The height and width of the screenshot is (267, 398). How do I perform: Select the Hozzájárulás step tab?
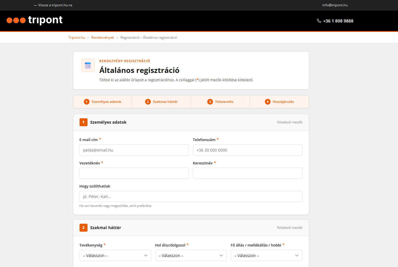(x=279, y=102)
